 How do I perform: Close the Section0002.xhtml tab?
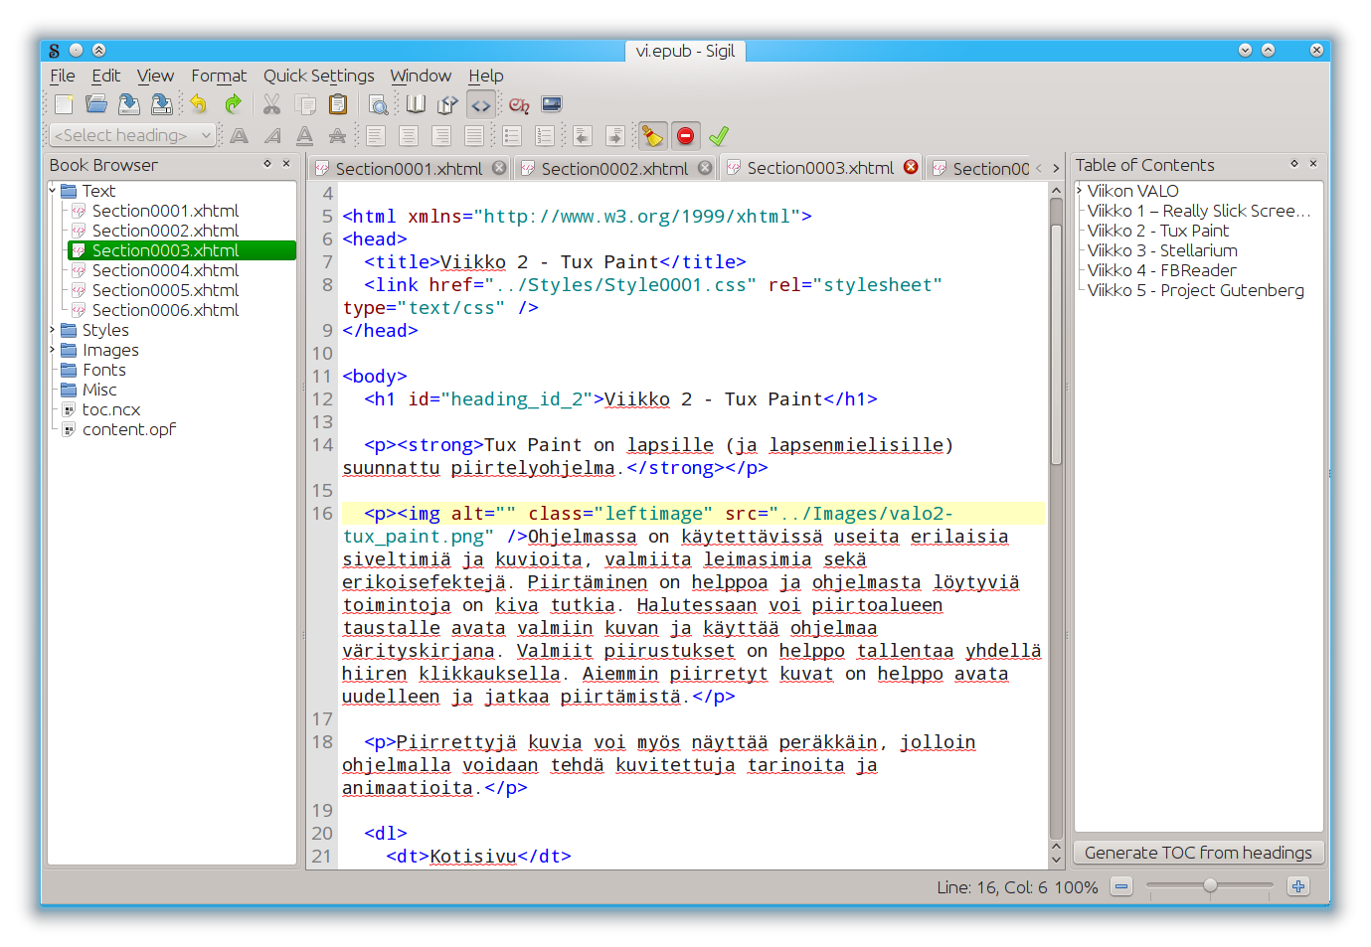pyautogui.click(x=705, y=168)
